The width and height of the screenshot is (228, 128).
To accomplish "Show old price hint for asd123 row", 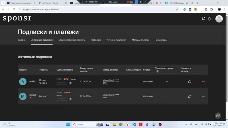I will [70, 83].
